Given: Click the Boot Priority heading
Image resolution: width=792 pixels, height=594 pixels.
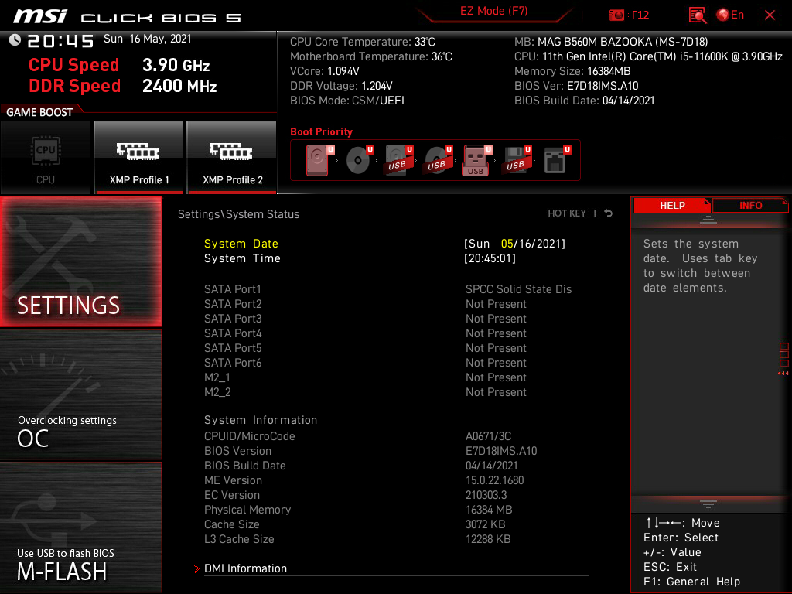Looking at the screenshot, I should tap(321, 131).
